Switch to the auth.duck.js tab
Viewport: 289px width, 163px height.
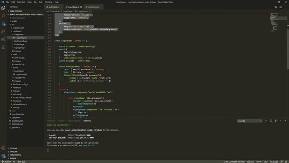coord(54,7)
